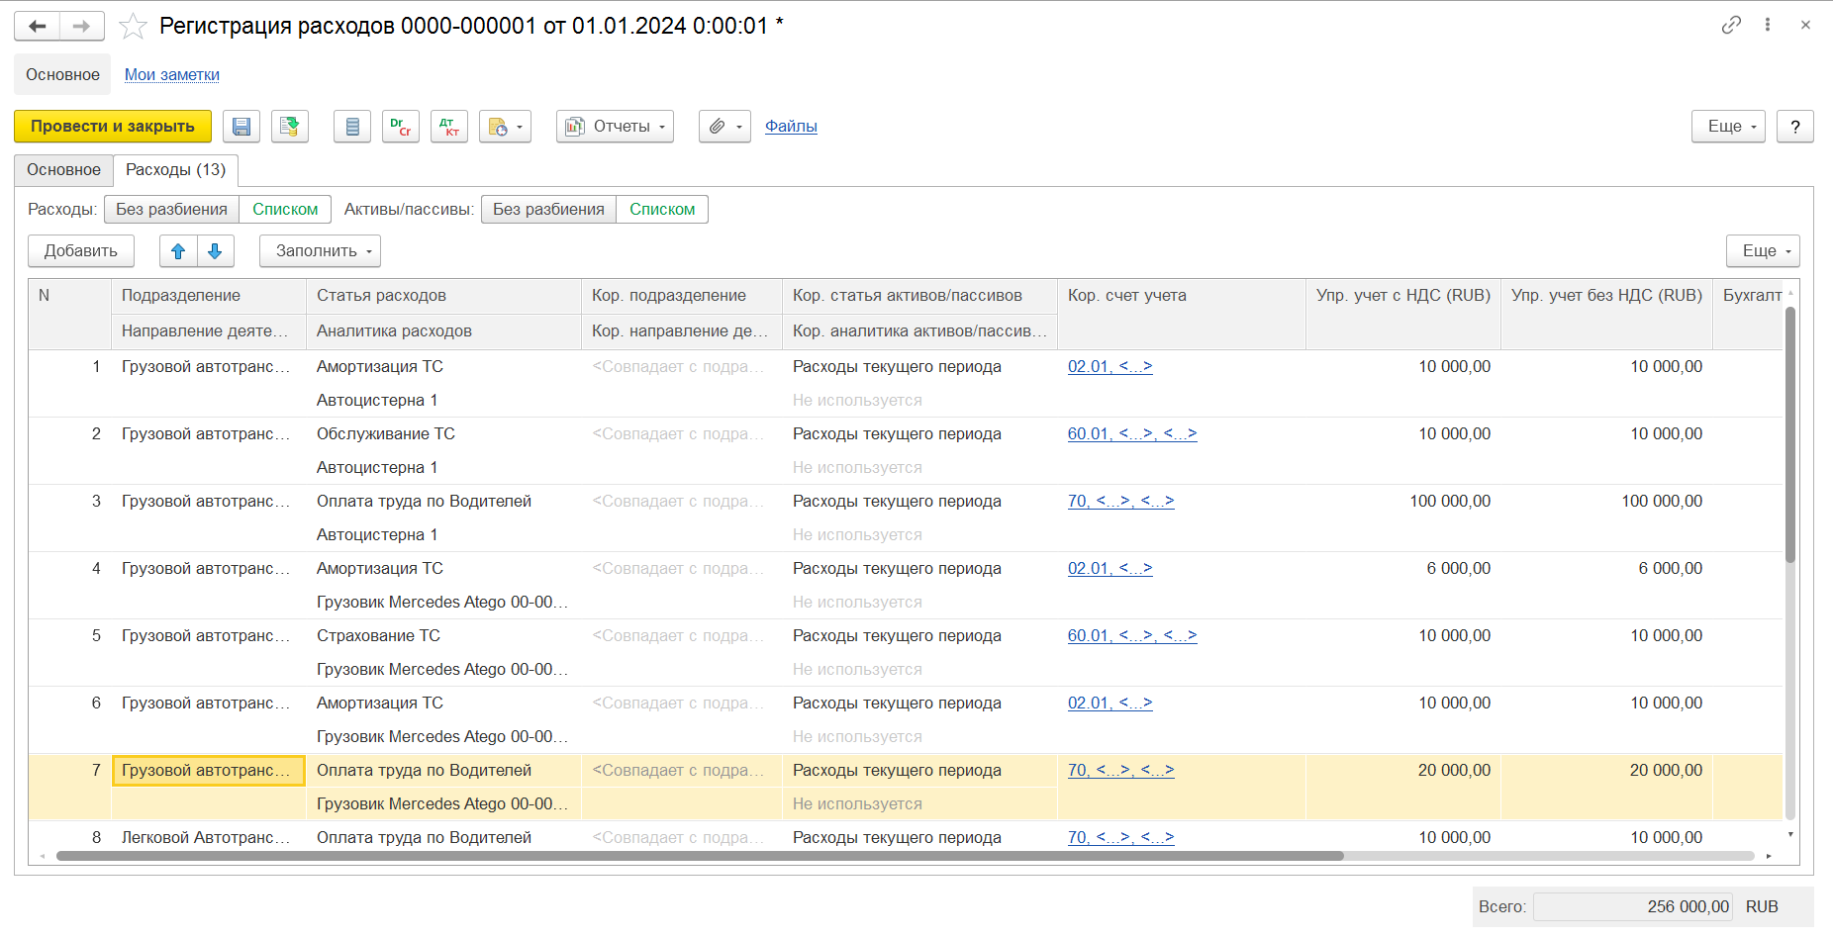
Task: Post the document using green arrow icon
Action: pos(290,127)
